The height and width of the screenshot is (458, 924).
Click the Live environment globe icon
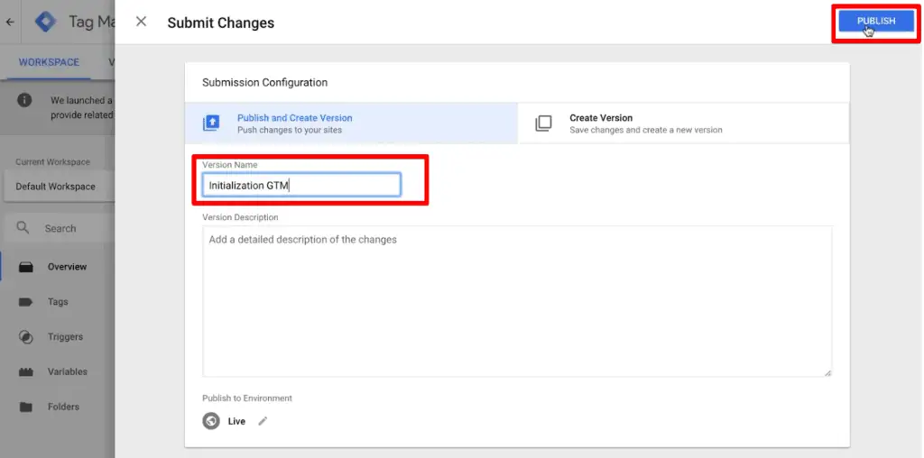(x=211, y=421)
